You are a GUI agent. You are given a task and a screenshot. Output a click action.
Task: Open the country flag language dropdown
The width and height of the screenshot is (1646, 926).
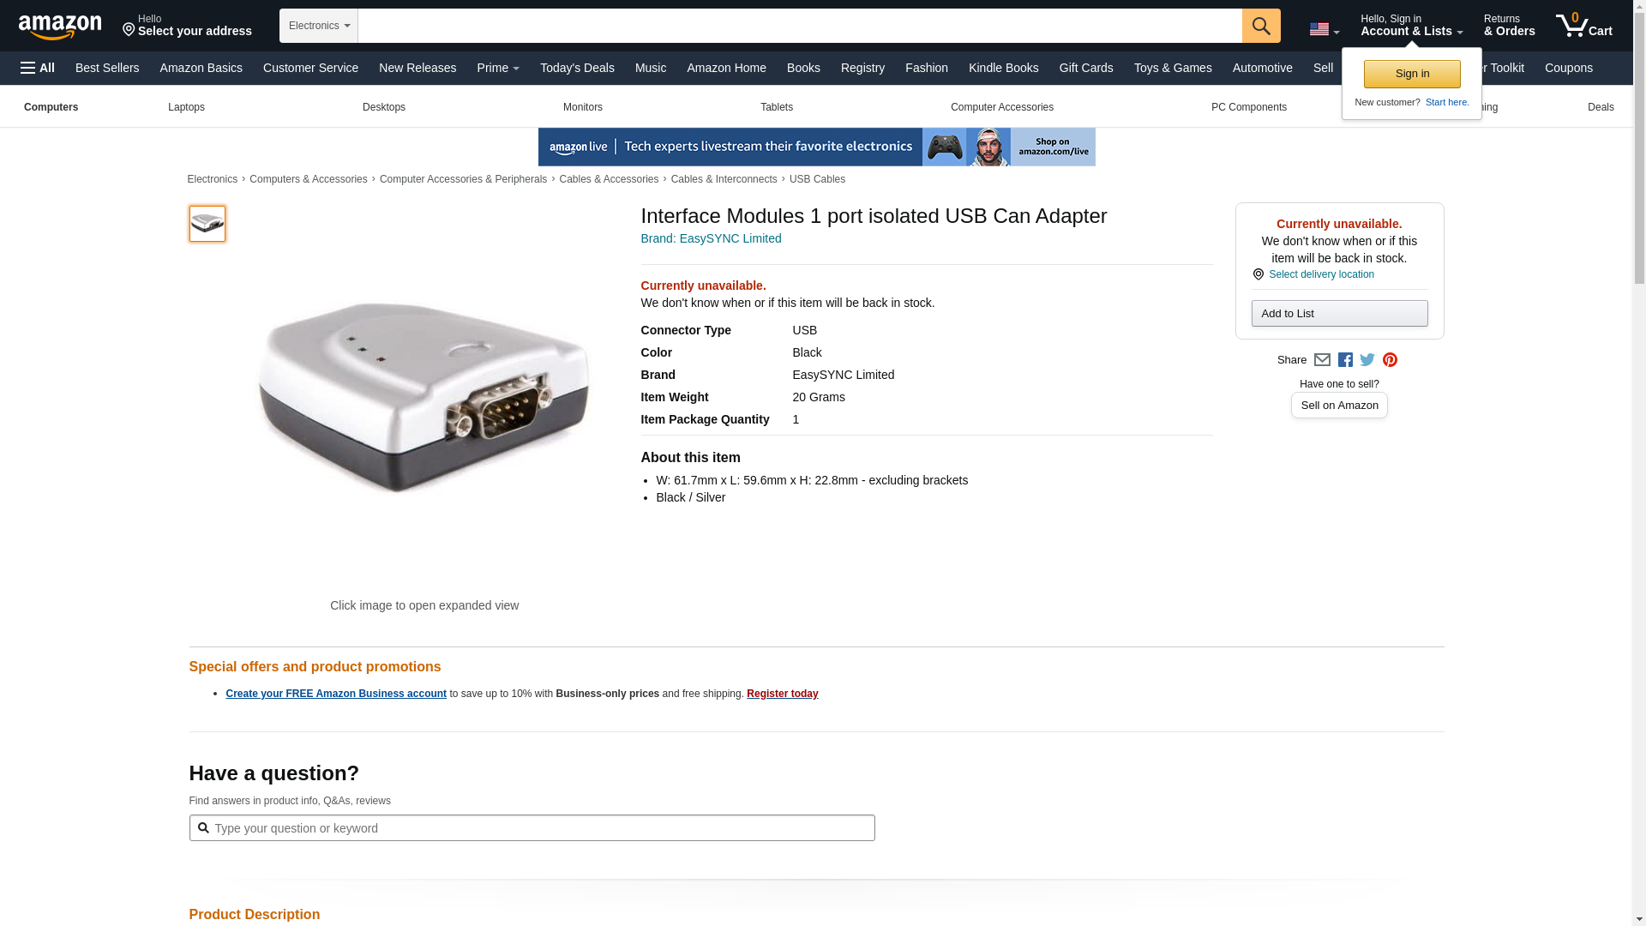(x=1324, y=30)
